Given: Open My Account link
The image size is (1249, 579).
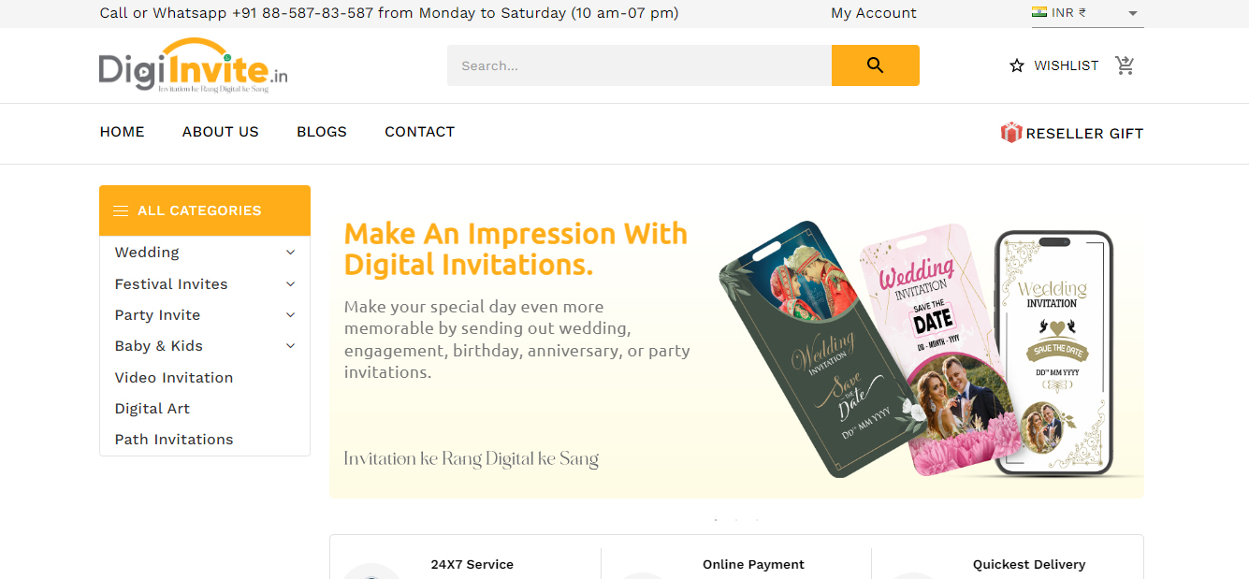Looking at the screenshot, I should [874, 13].
